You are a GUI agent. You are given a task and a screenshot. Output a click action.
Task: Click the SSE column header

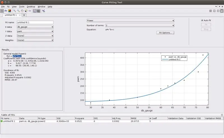pos(66,118)
